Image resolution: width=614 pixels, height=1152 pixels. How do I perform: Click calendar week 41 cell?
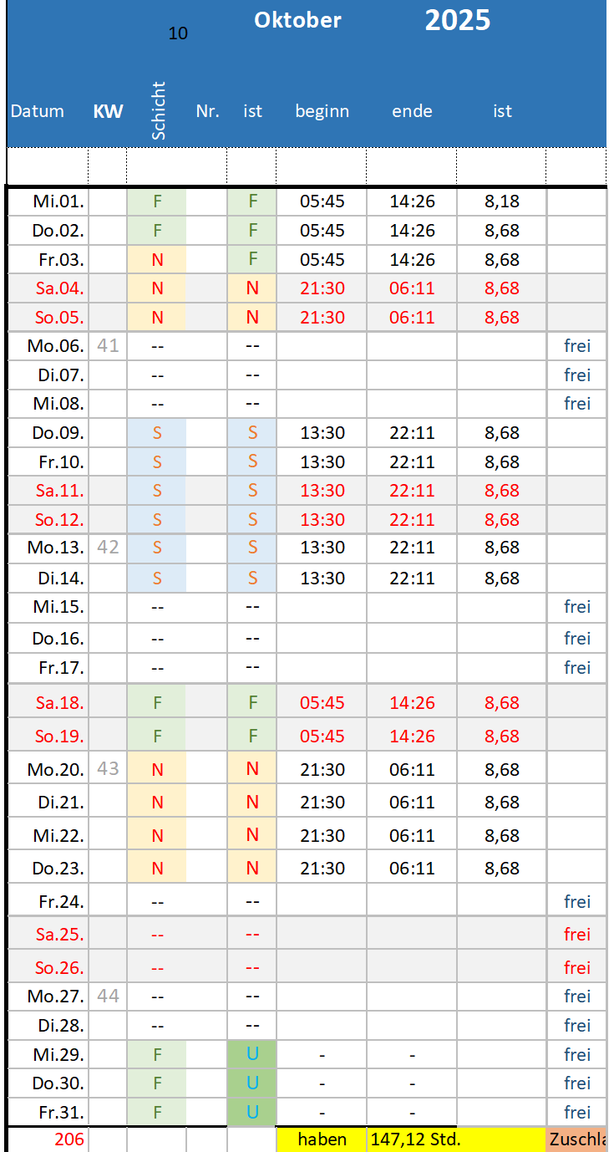108,344
